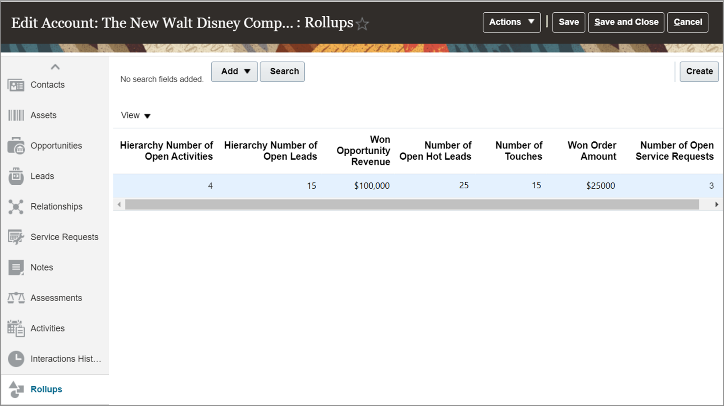
Task: Select the Rollups tab
Action: pos(46,389)
